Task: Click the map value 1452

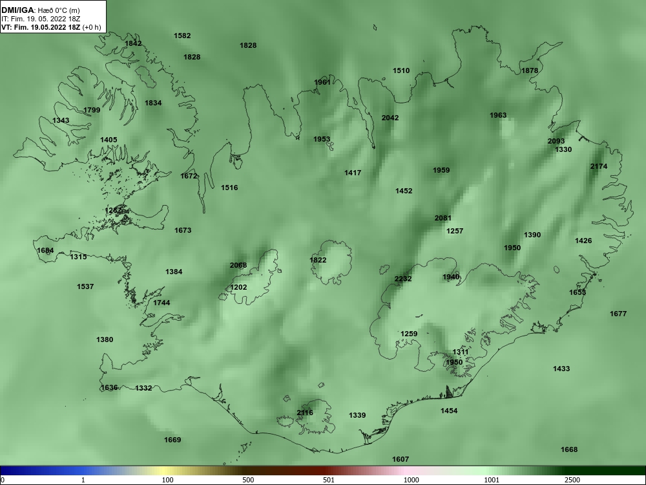Action: (403, 191)
